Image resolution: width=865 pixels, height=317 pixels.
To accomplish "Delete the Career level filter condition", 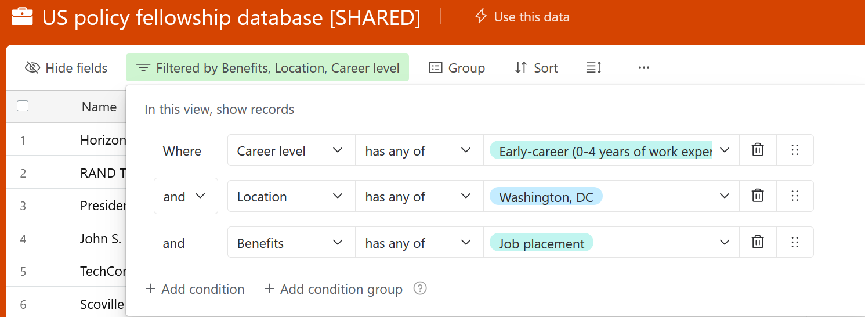I will point(758,150).
